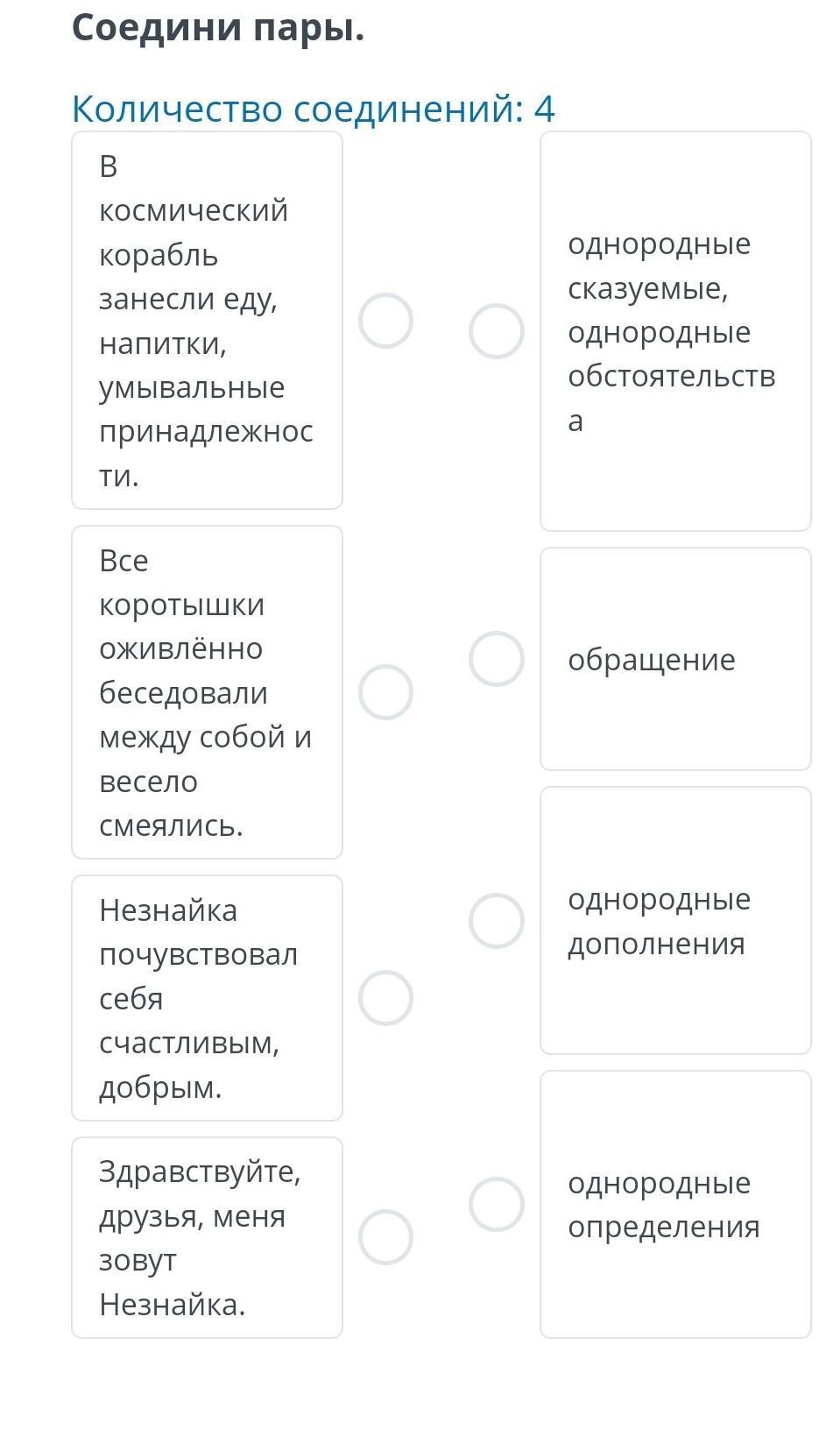Select the connector circle beside 'Здравствуйте, друзья' sentence
Screen dimensions: 833x1430
(385, 1237)
